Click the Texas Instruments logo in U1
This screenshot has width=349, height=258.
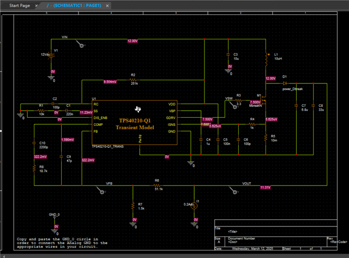coord(138,109)
